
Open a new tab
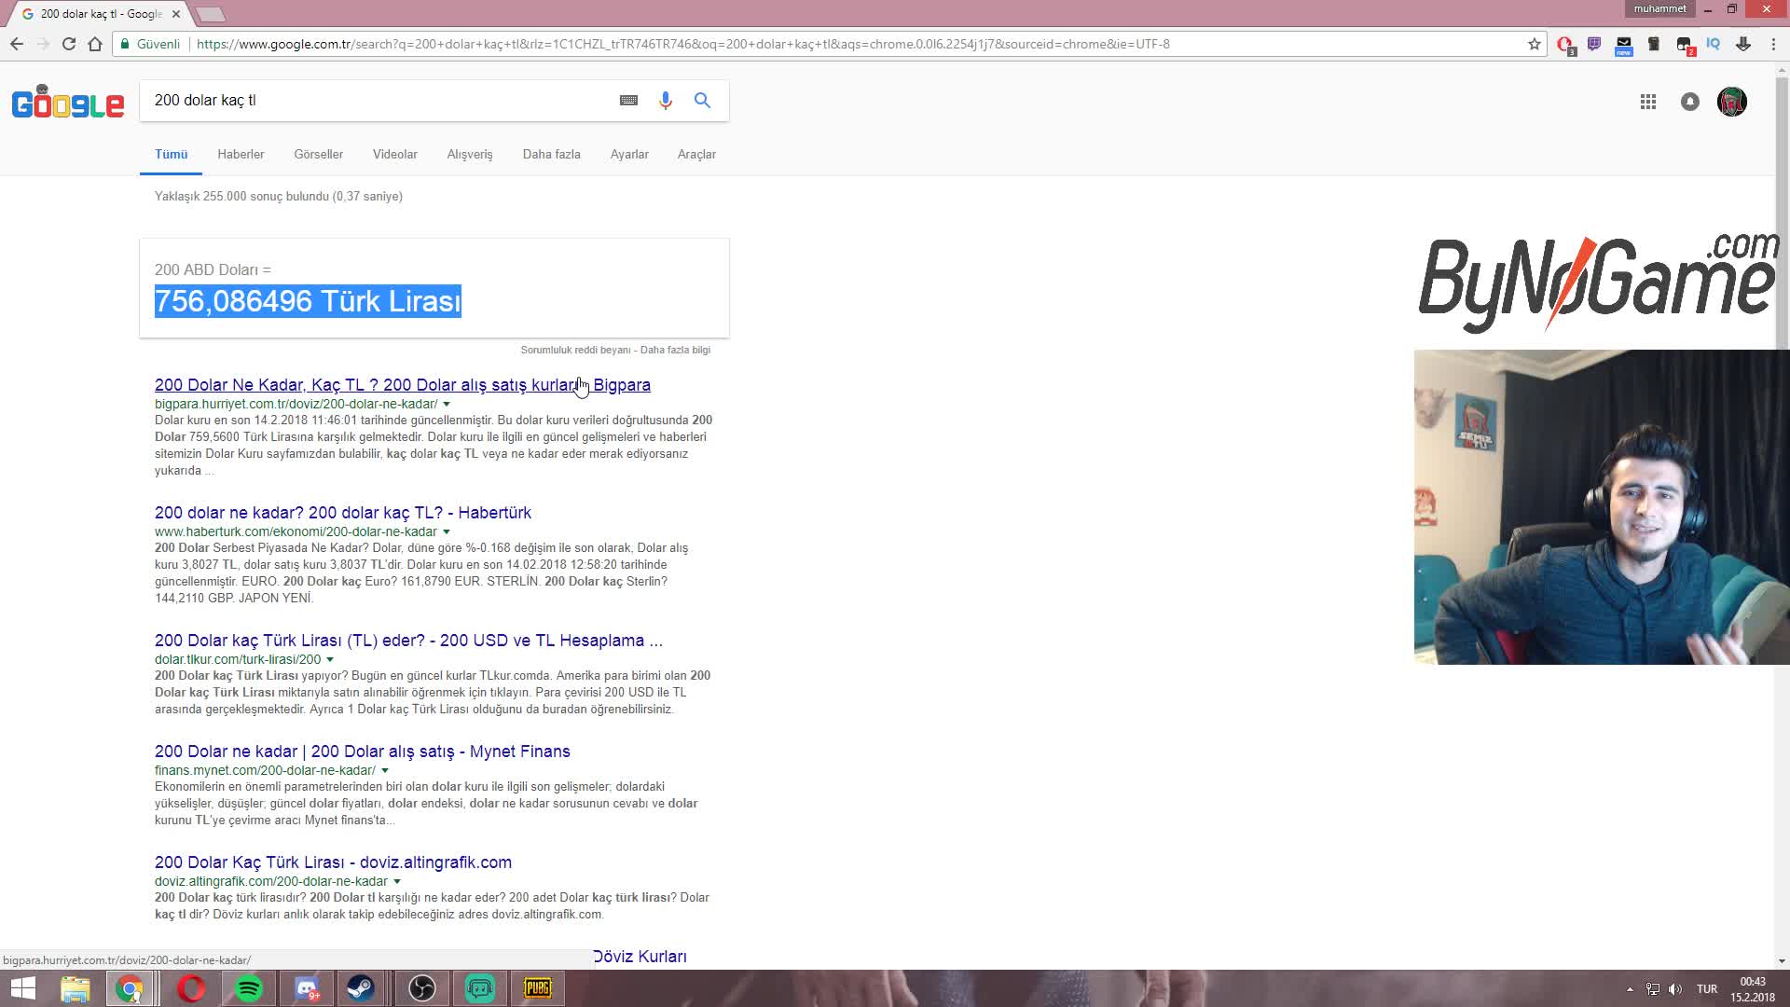211,14
